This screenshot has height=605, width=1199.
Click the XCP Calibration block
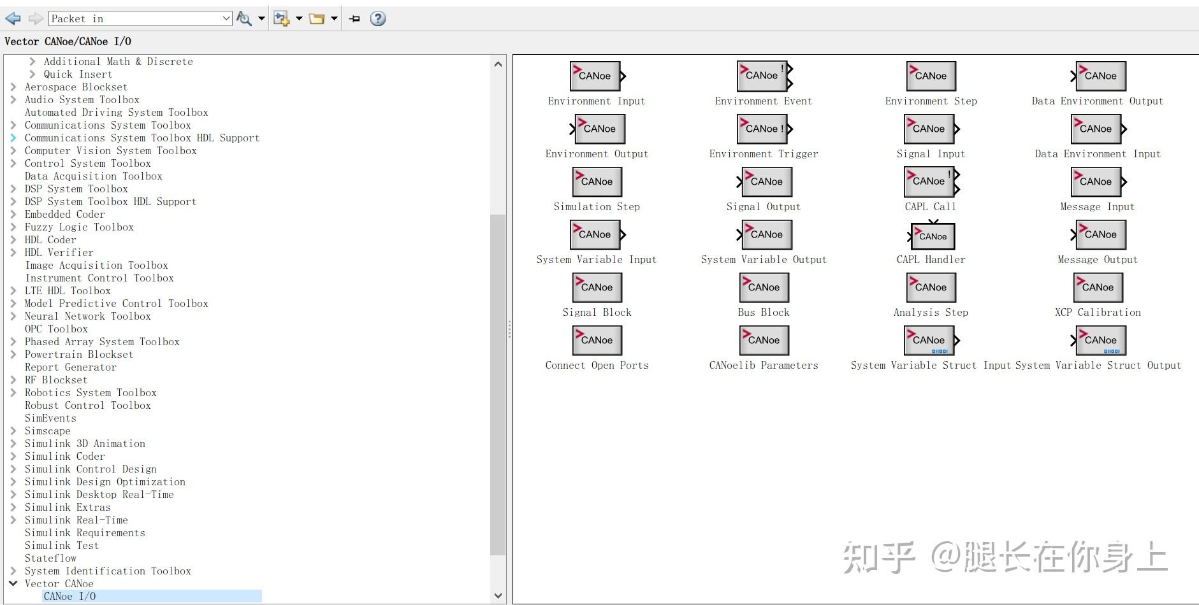[1097, 287]
